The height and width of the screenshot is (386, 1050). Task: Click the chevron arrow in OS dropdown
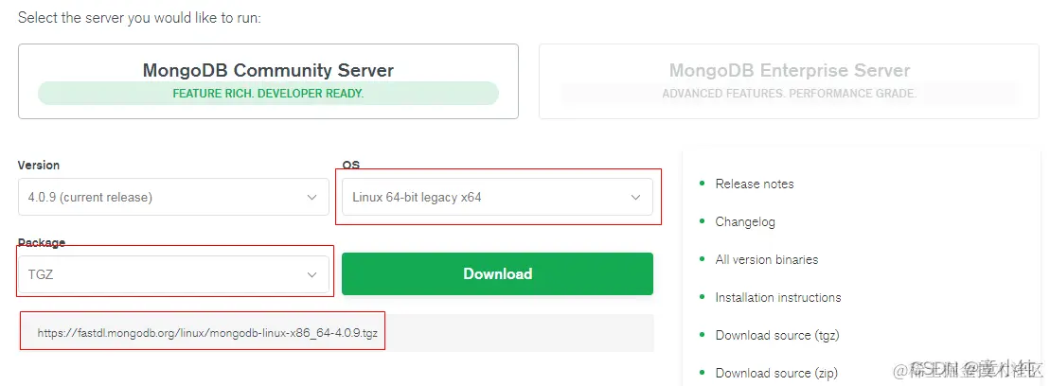coord(635,198)
